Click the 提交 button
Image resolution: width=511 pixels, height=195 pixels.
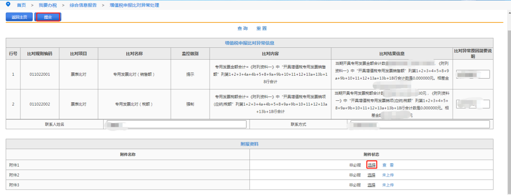pyautogui.click(x=48, y=17)
